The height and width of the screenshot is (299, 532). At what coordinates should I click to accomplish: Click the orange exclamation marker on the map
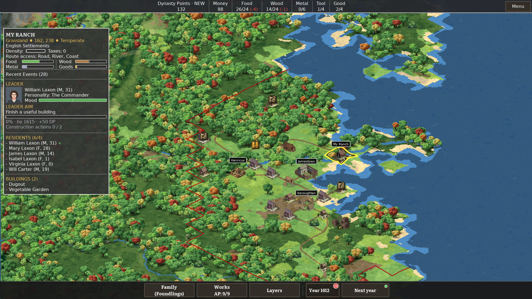click(x=255, y=145)
